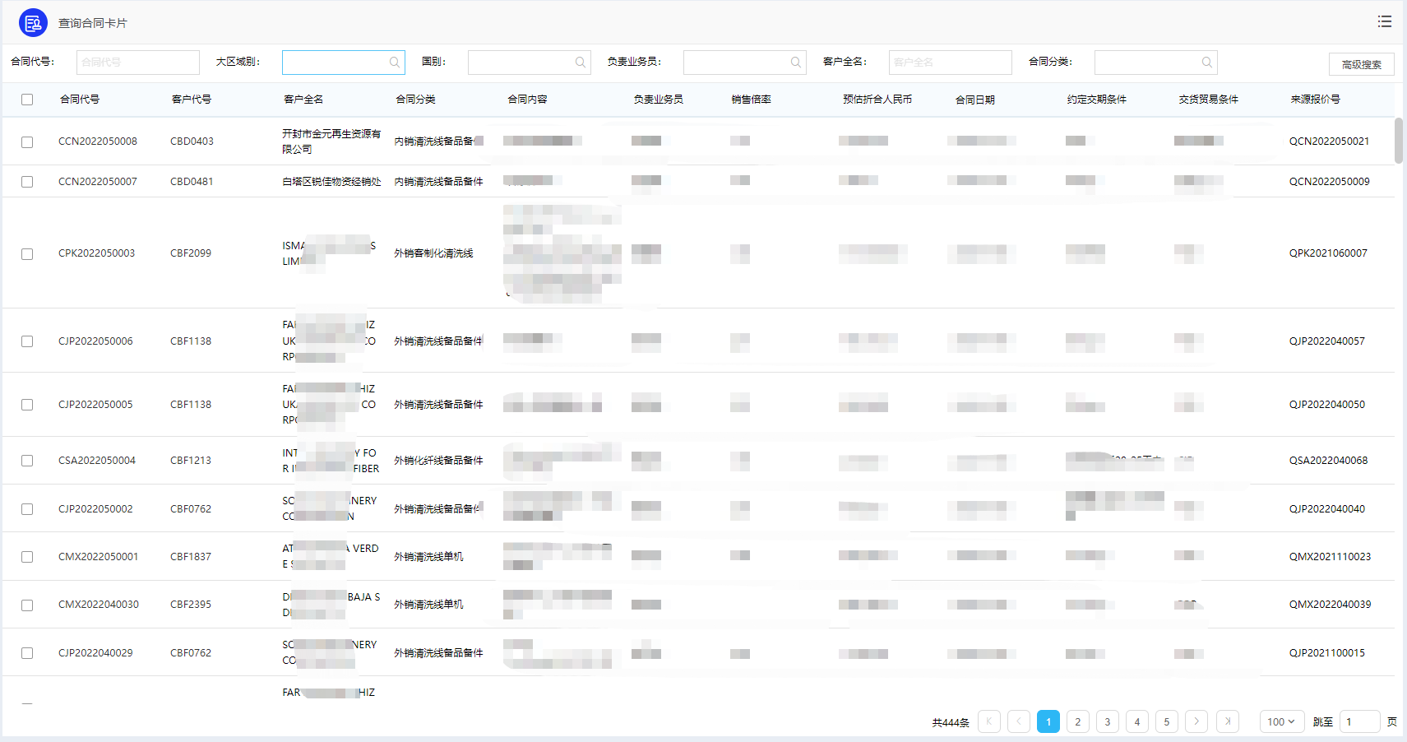Click quote number QJP2021100015
Screen dimensions: 1407x742
1327,653
